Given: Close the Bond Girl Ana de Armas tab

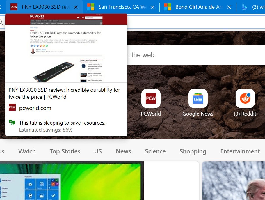Looking at the screenshot, I should pos(229,7).
